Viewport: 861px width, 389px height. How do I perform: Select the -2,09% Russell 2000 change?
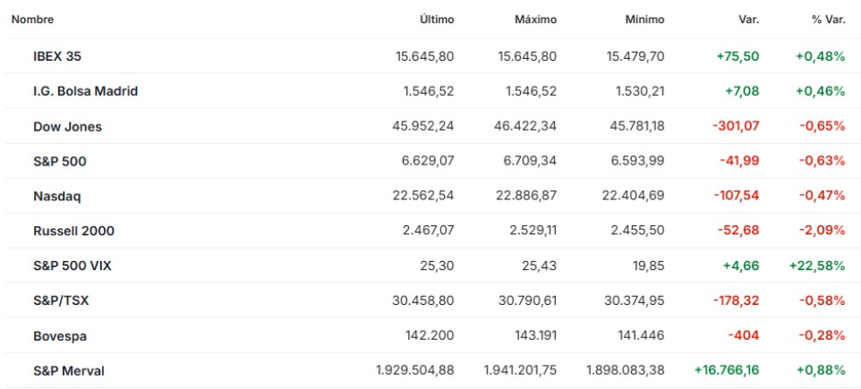tap(822, 231)
